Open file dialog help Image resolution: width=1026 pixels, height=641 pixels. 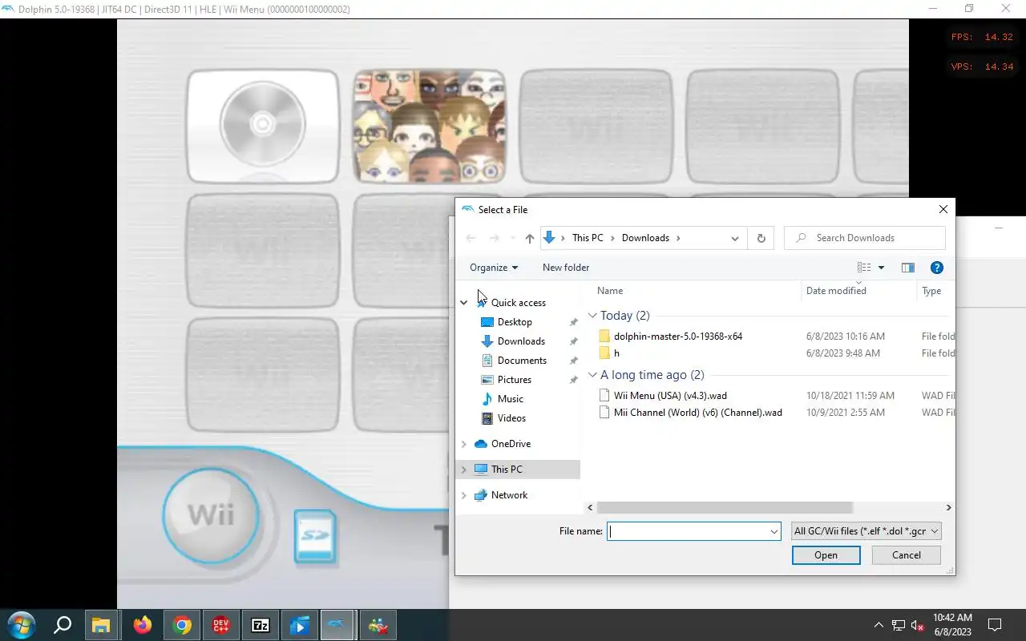tap(936, 268)
